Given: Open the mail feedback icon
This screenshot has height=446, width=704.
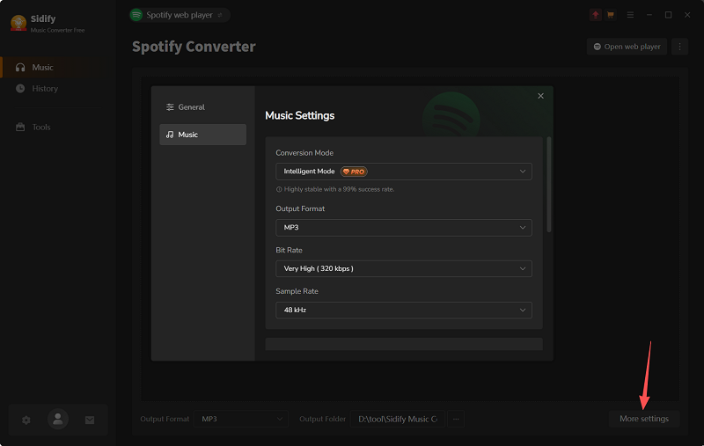Looking at the screenshot, I should coord(90,420).
